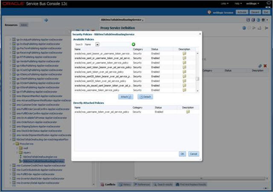Open the Help menu

(x=238, y=3)
